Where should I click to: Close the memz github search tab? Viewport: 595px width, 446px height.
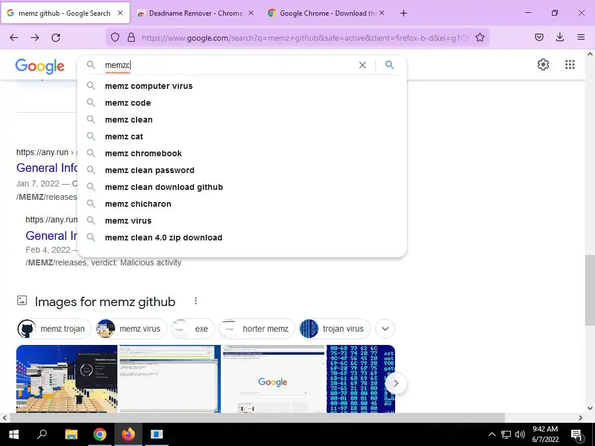click(x=120, y=13)
